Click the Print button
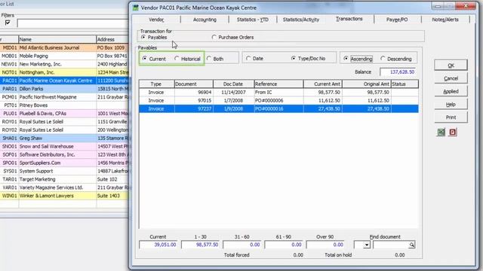483x271 pixels. 451,117
